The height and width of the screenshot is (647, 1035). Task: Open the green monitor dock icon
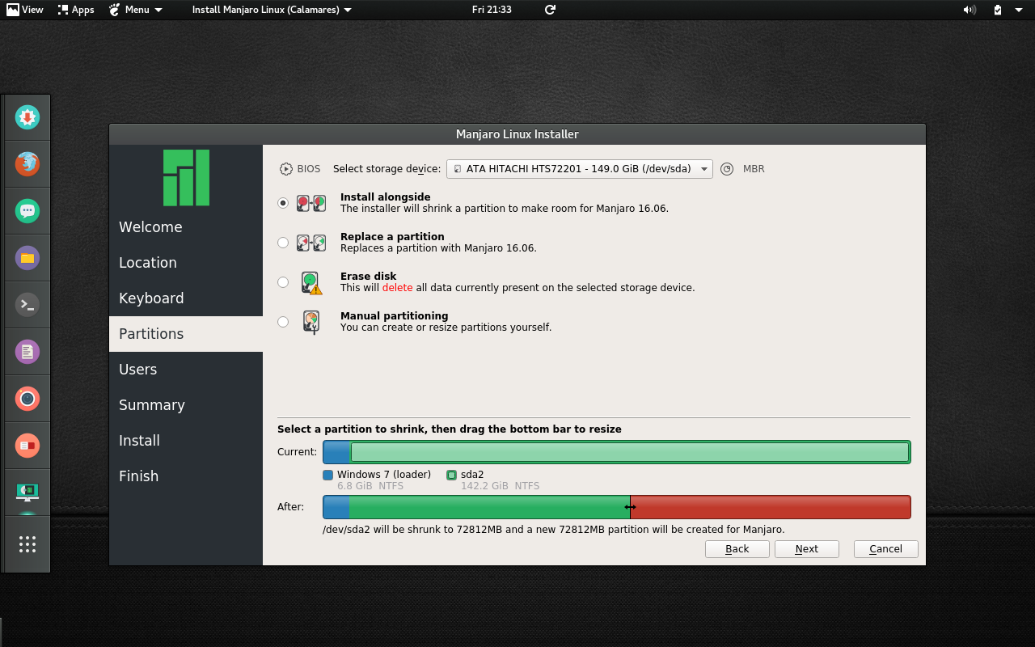(x=27, y=491)
